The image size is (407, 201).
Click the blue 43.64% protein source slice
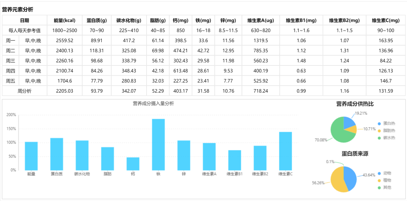tap(350, 178)
